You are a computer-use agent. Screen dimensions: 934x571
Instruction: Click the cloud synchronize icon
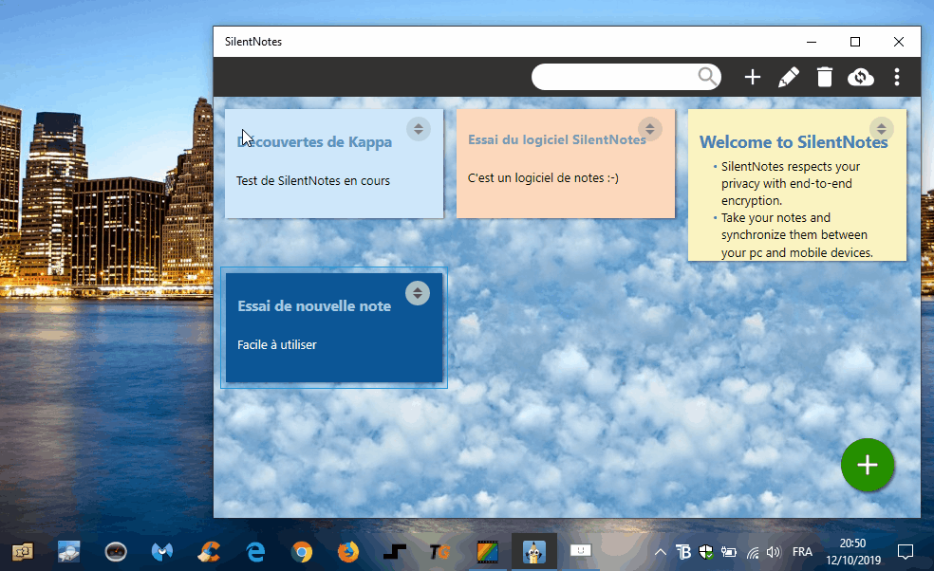(861, 77)
